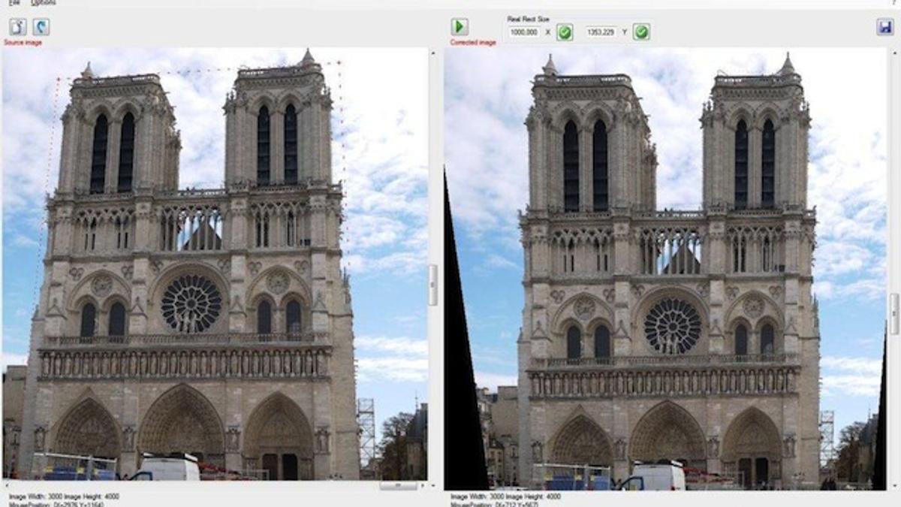Open the Options menu
The image size is (901, 507).
43,3
